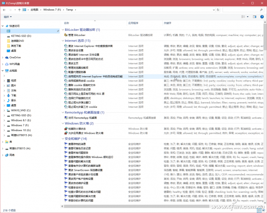Screen dimensions: 267x213
Task: Select 检查安全状态 flag icon
Action: tap(66, 187)
